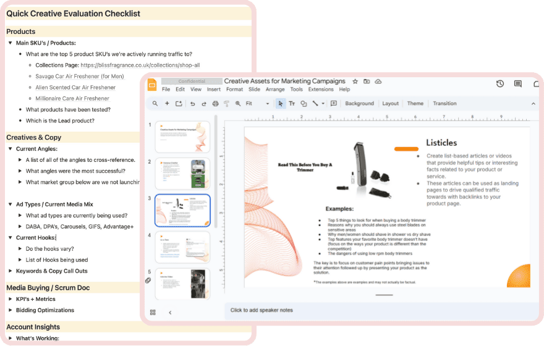
Task: Open the Format menu
Action: (234, 90)
